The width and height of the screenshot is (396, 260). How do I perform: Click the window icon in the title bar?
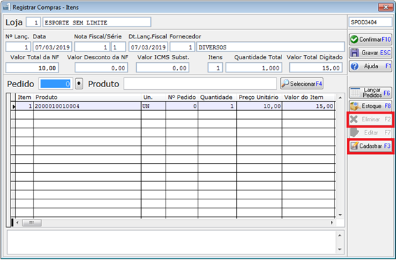[x=6, y=7]
